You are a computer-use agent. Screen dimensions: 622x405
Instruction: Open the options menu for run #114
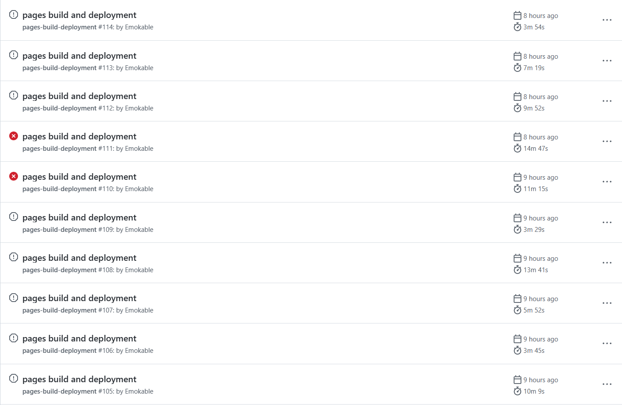click(x=607, y=20)
